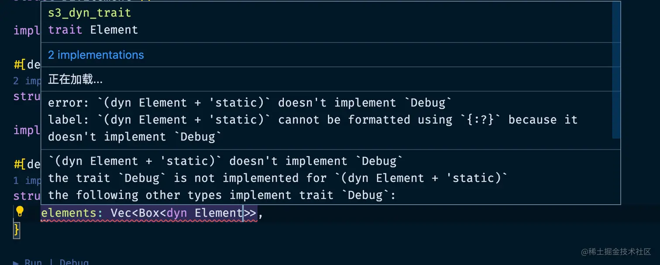660x265 pixels.
Task: Click the hover popup vertical scrollbar
Action: point(616,70)
